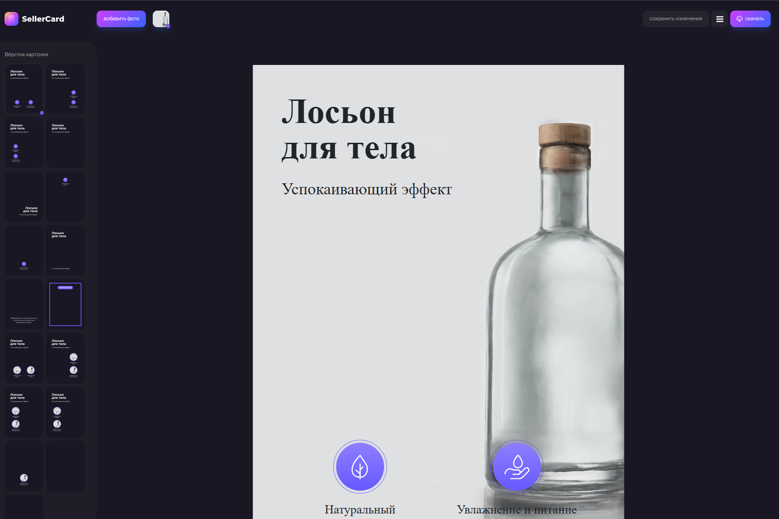Choose layout with single bottle photo circle at bottom
The height and width of the screenshot is (519, 779).
24,466
